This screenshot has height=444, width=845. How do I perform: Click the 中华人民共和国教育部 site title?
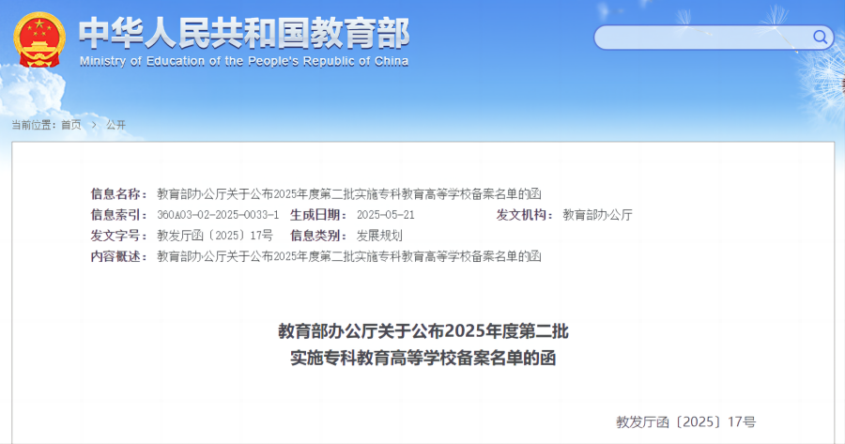(244, 33)
